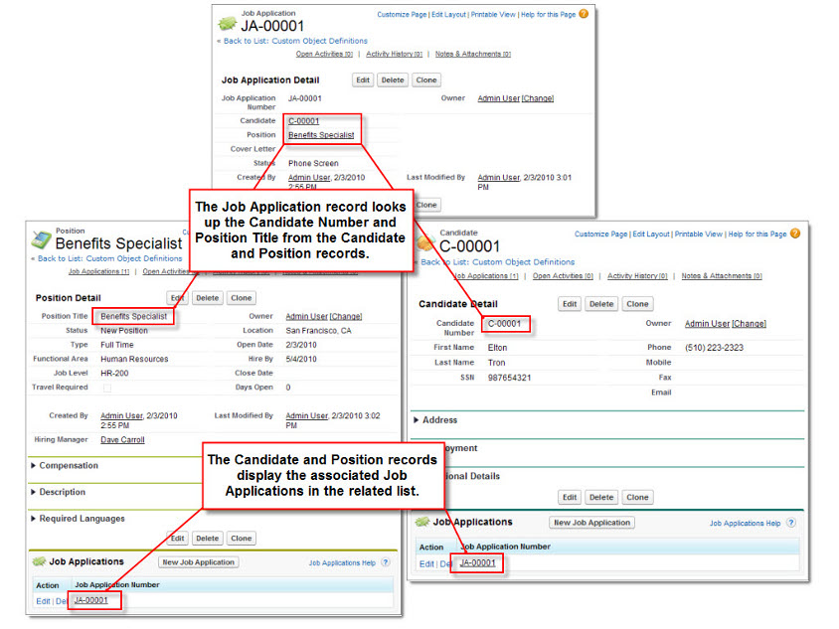Jump to Activity History in Candidate window
Viewport: 839px width, 629px height.
click(638, 276)
